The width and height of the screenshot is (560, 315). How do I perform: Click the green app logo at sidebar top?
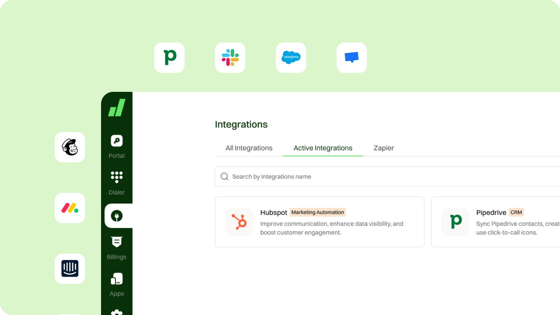[117, 107]
